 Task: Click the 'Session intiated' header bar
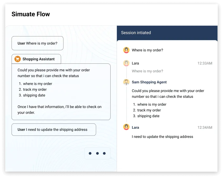point(167,33)
